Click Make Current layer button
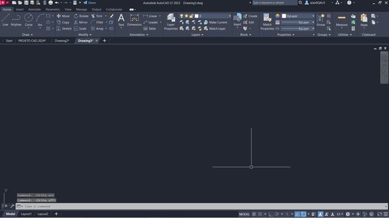The width and height of the screenshot is (389, 218). (x=215, y=22)
